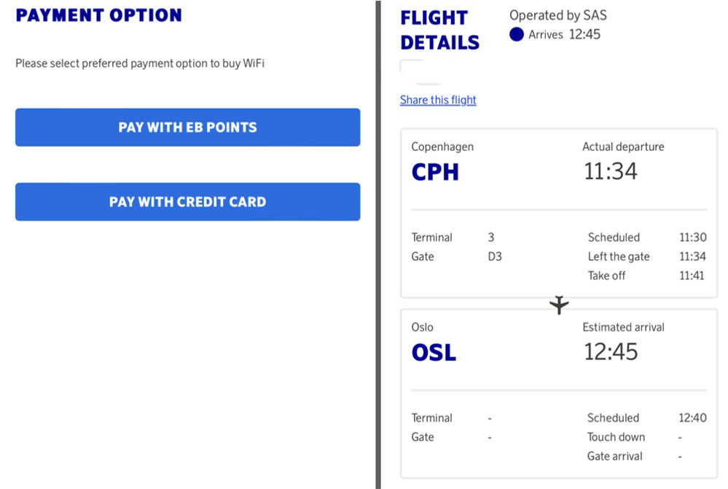Open the Share this flight link
Image resolution: width=728 pixels, height=489 pixels.
click(438, 100)
